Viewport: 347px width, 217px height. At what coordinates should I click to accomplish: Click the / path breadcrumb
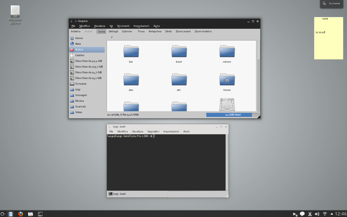point(112,37)
